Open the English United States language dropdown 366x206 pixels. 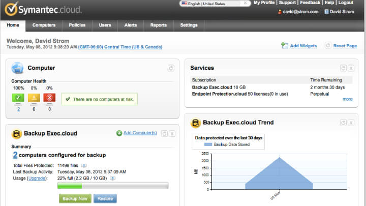coord(215,4)
